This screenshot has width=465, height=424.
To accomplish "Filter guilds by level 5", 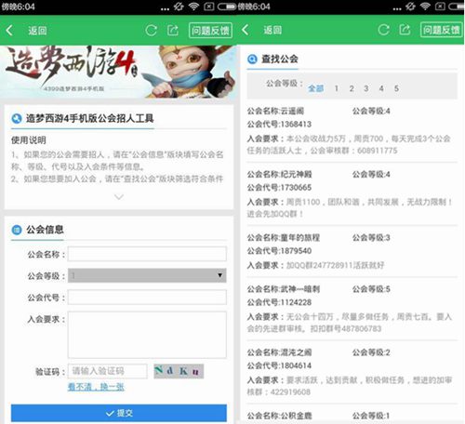I will (396, 88).
